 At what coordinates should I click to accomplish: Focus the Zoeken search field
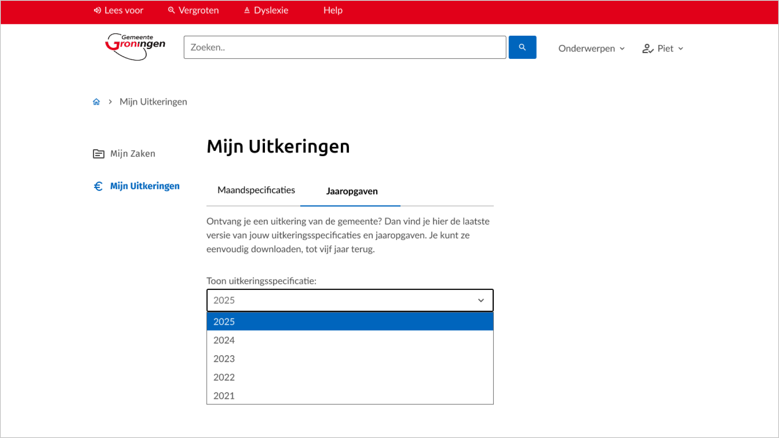345,47
